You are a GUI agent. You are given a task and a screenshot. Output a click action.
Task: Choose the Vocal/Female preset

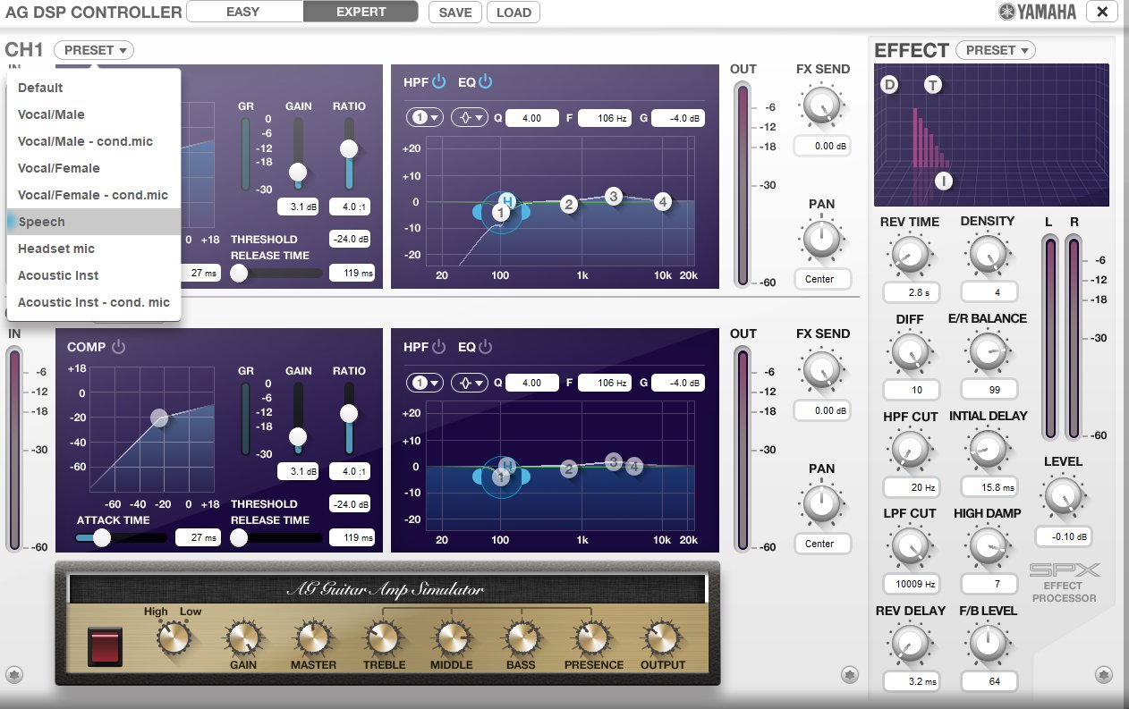tap(94, 168)
